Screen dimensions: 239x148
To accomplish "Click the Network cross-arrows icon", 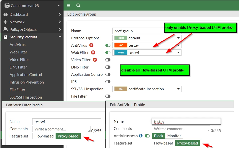I will click(6, 22).
